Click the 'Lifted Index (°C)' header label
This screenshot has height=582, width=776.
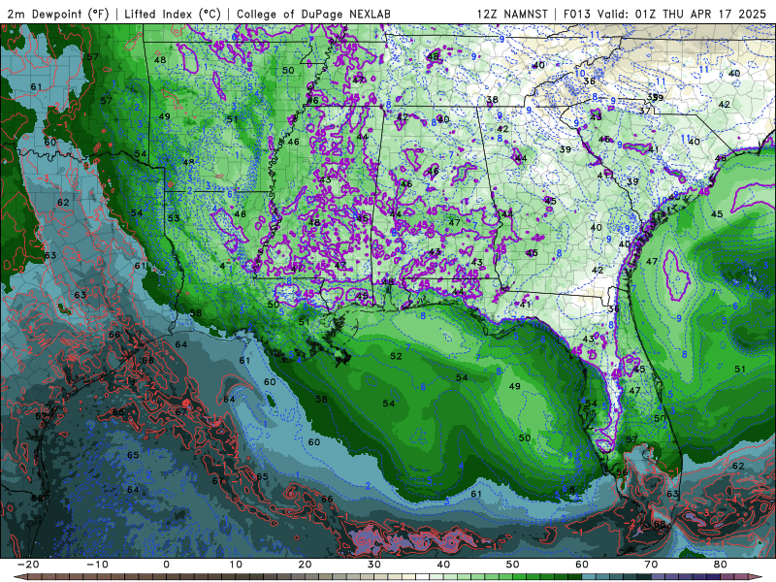point(173,14)
